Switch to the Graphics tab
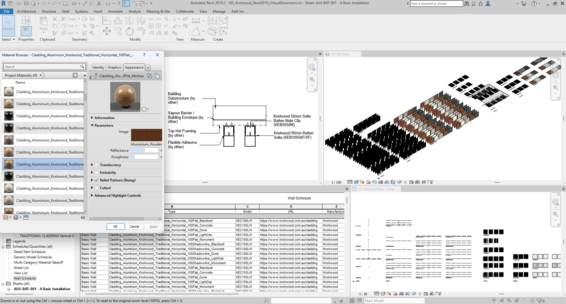 (x=114, y=68)
